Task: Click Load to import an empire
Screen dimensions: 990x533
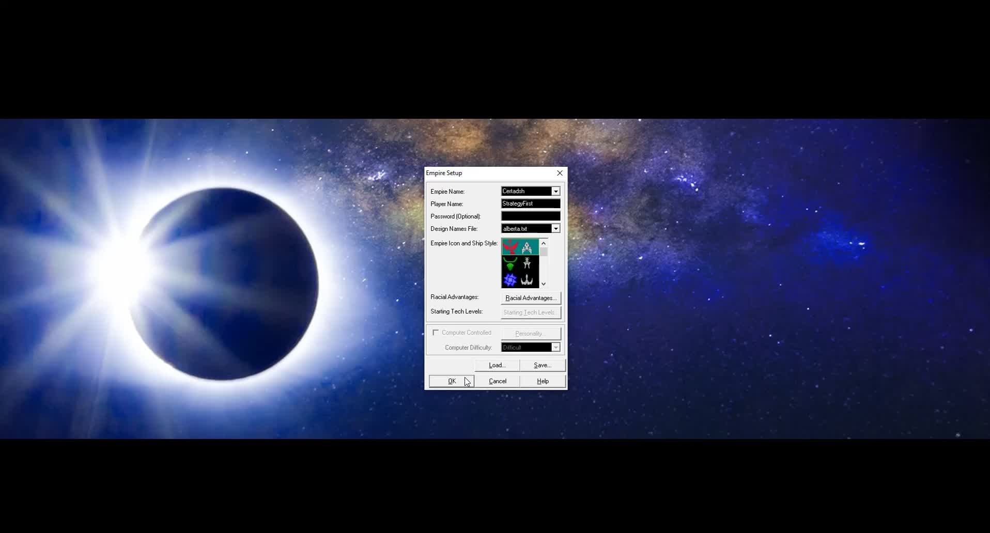Action: 497,365
